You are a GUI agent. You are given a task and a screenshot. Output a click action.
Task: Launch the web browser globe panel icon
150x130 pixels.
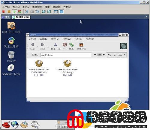coord(15,124)
